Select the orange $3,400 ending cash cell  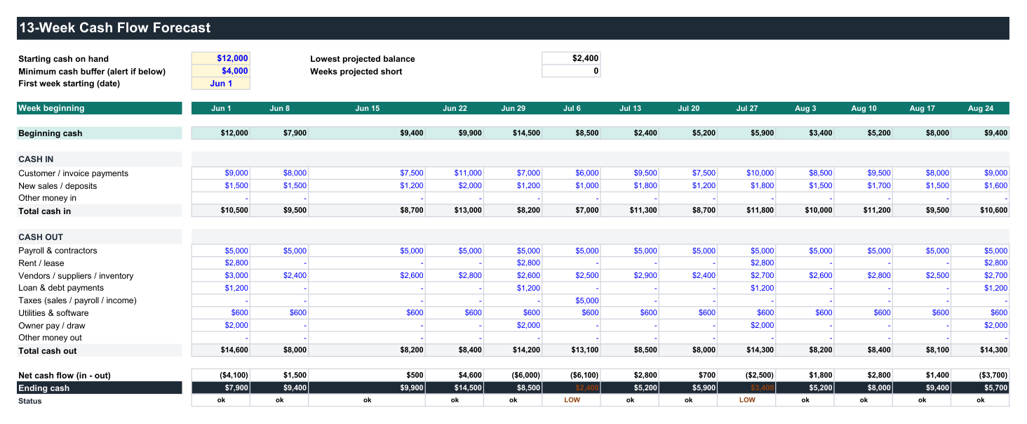coord(747,388)
